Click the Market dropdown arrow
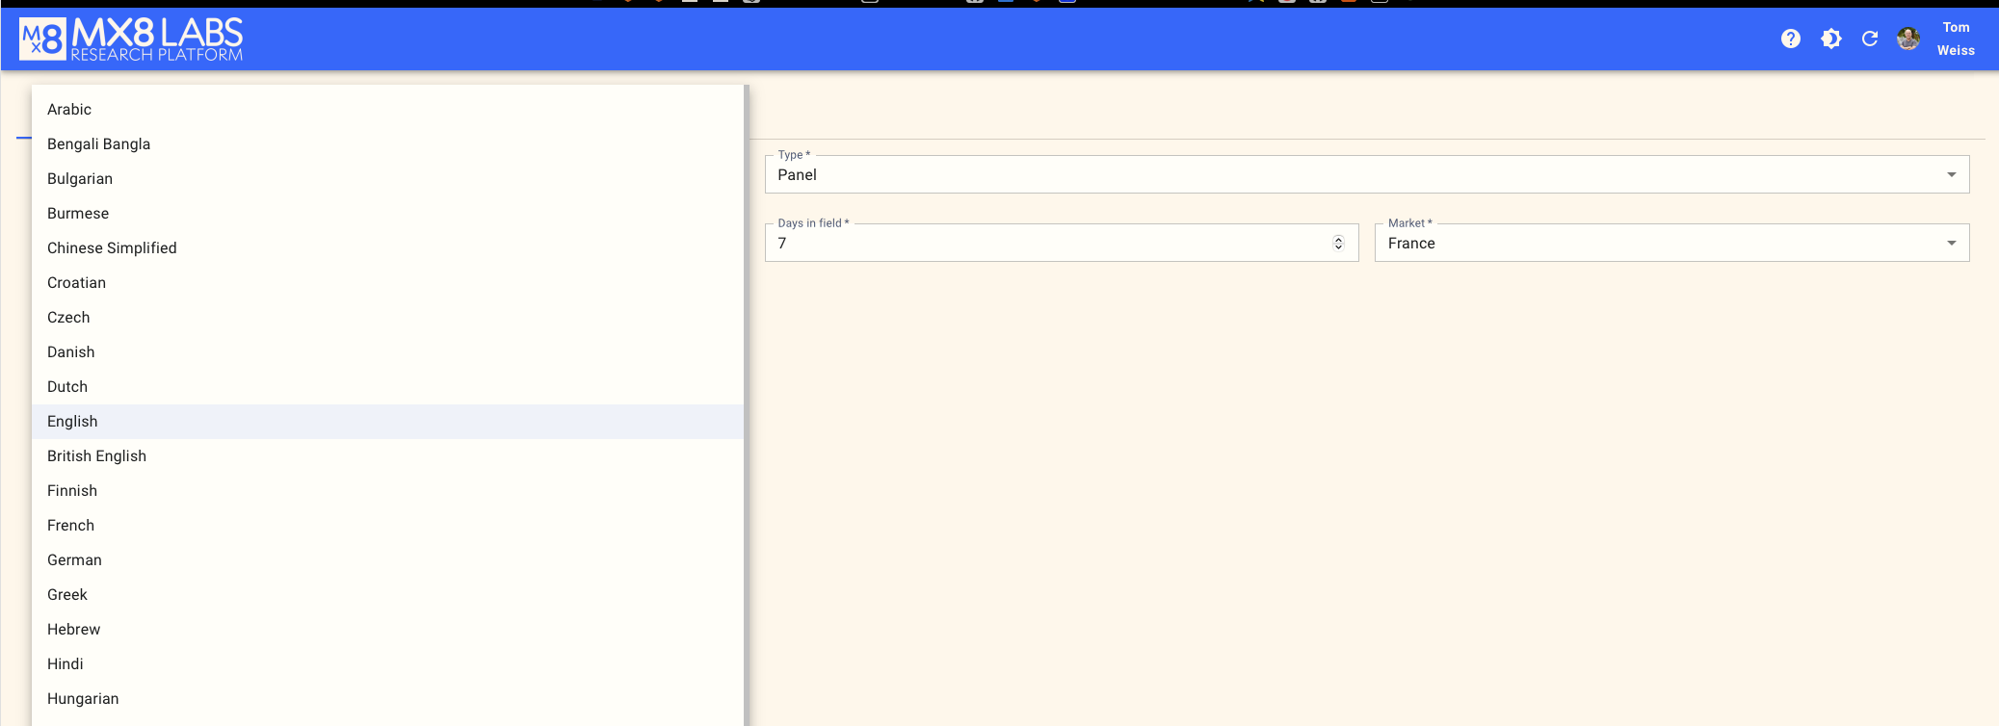The height and width of the screenshot is (726, 1999). coord(1951,244)
